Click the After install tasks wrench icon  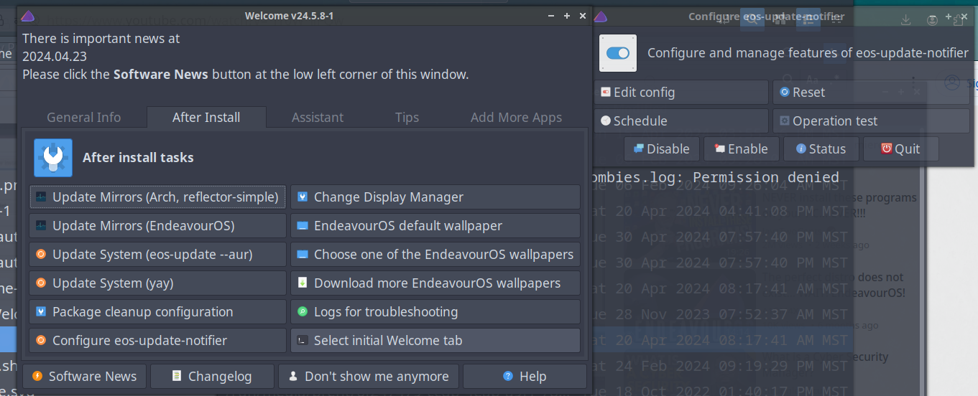tap(53, 158)
